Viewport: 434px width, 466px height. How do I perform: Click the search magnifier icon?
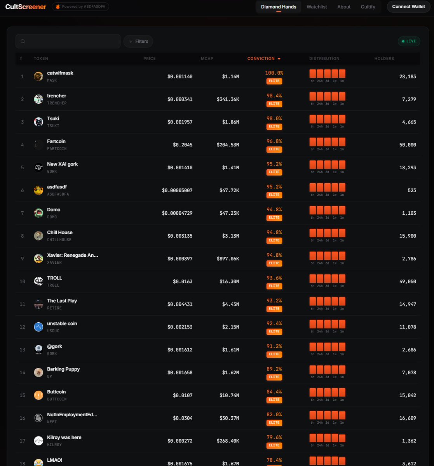[23, 41]
